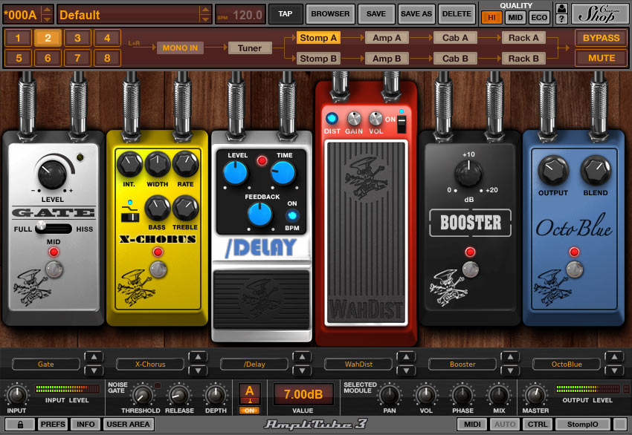Select Stomp B in signal chain
Viewport: 632px width, 435px height.
[318, 59]
